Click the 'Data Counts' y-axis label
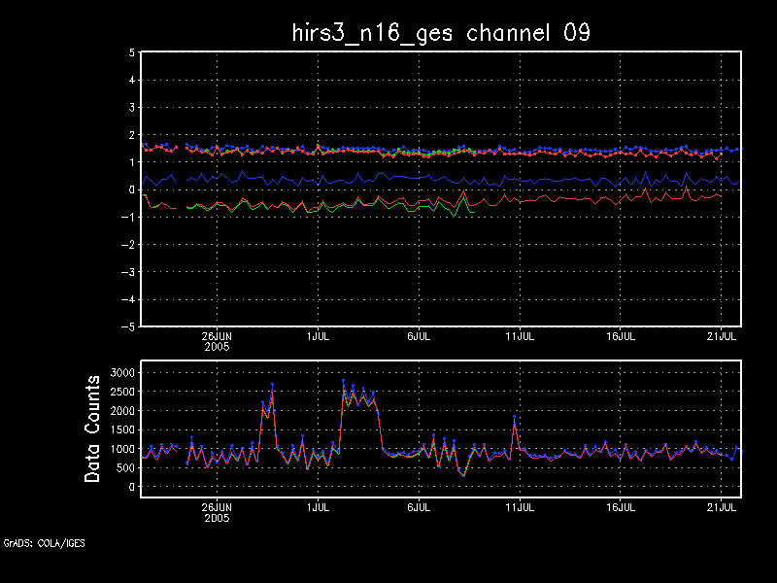The image size is (777, 583). click(93, 429)
